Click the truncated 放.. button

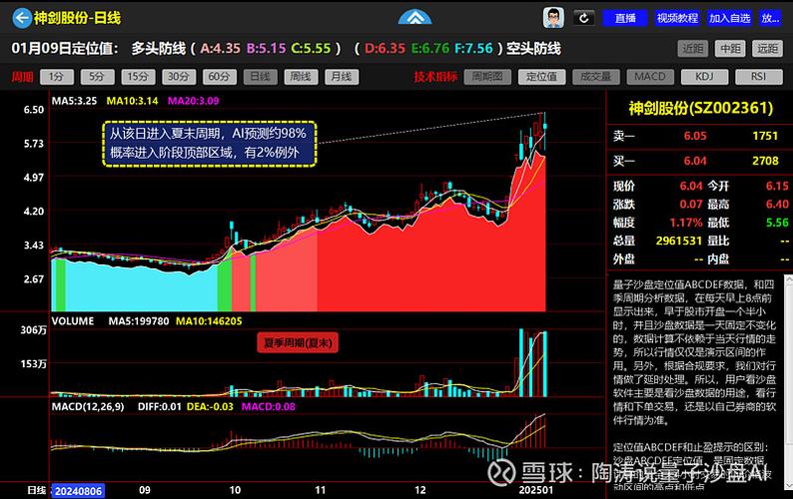tap(770, 18)
